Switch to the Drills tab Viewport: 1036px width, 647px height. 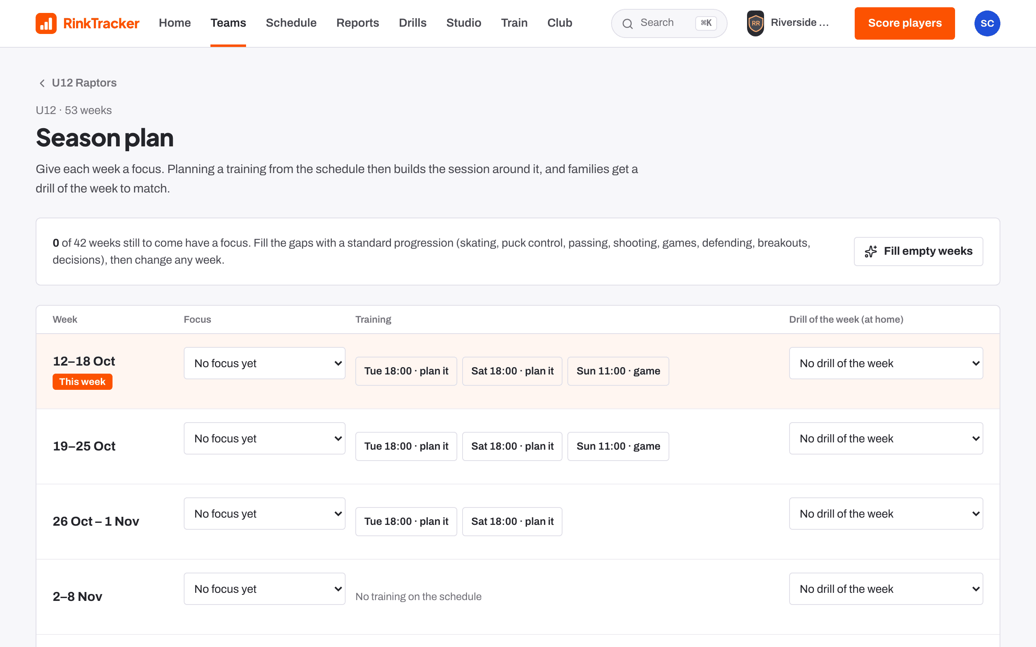point(413,23)
